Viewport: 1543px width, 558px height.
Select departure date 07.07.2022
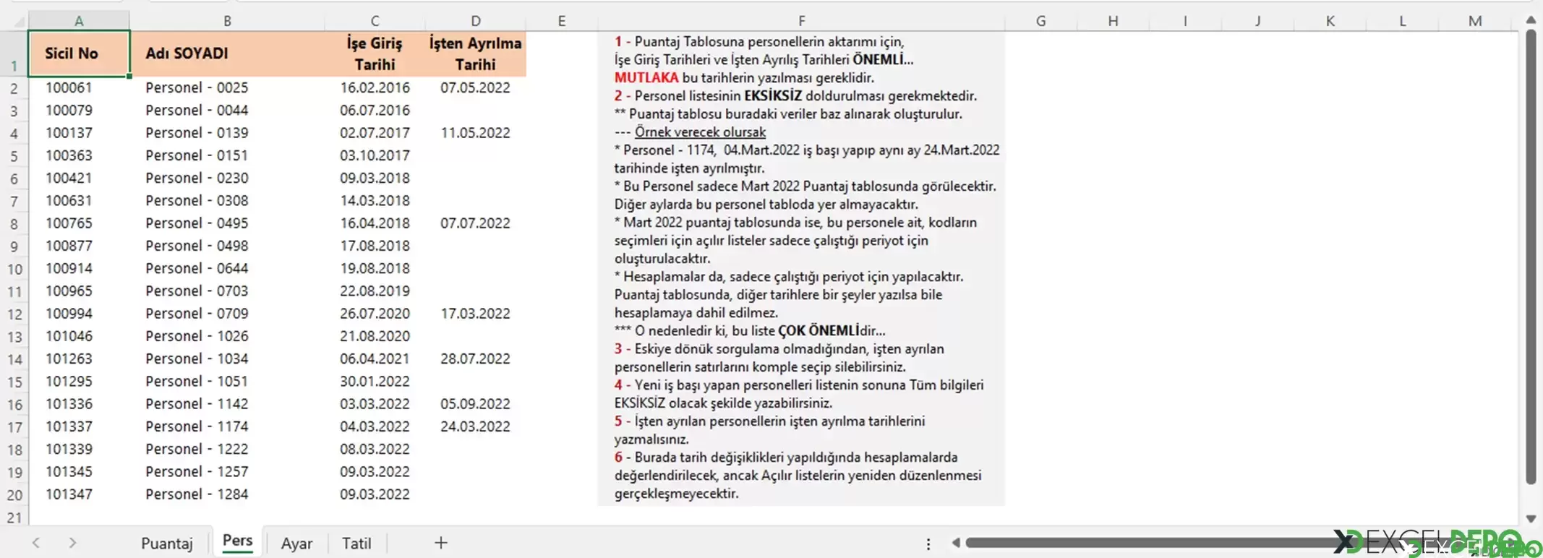(475, 223)
